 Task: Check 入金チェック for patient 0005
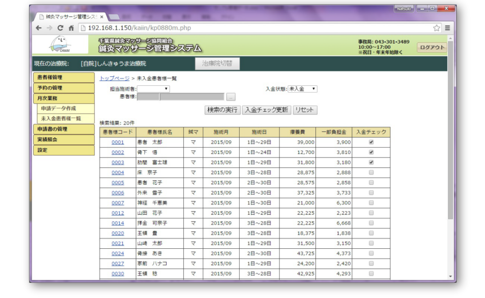(371, 182)
